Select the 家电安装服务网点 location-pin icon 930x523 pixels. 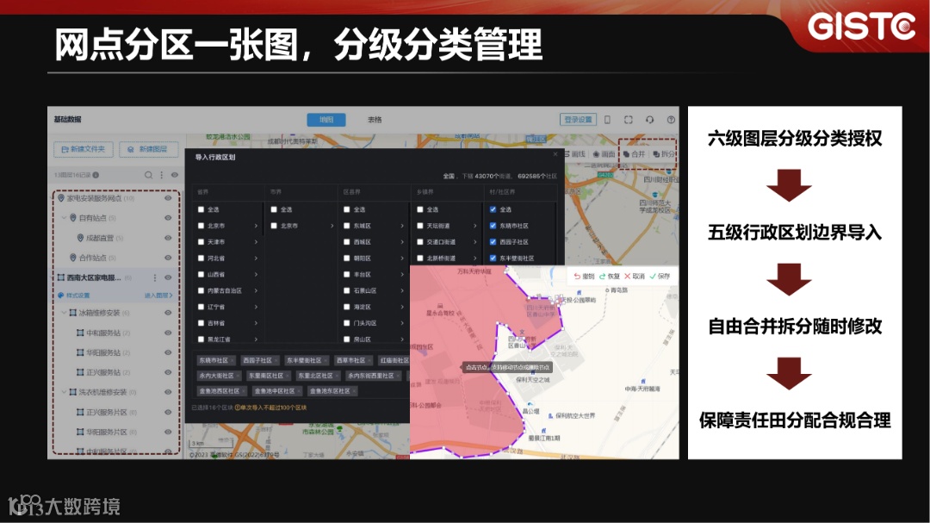click(x=61, y=198)
